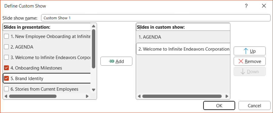Click right arrow of presentation list horizontal scrollbar
This screenshot has width=273, height=113.
pyautogui.click(x=87, y=96)
